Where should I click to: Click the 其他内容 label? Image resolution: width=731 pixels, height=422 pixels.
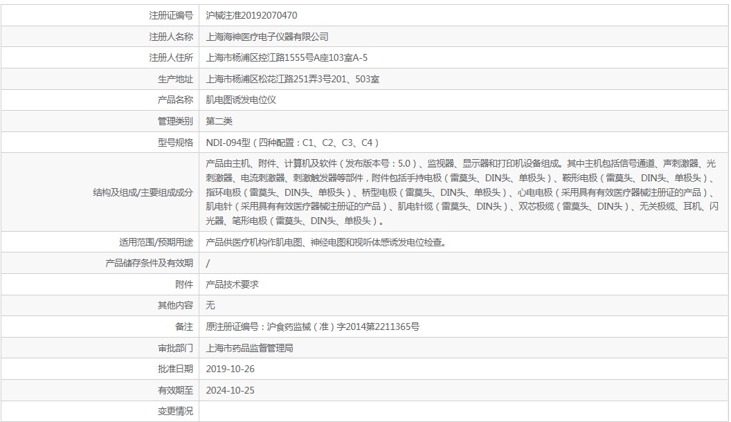(175, 305)
